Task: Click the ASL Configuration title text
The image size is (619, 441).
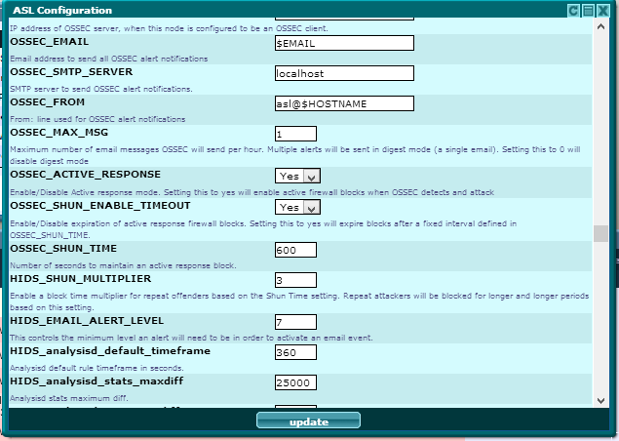Action: click(x=62, y=11)
